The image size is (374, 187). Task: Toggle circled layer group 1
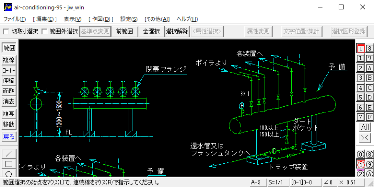(361, 164)
